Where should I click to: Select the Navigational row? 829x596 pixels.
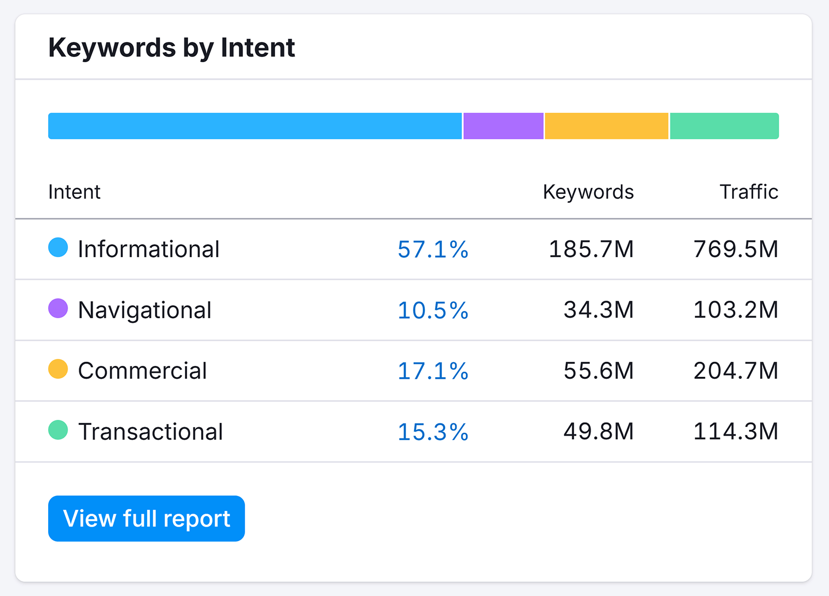(311, 310)
